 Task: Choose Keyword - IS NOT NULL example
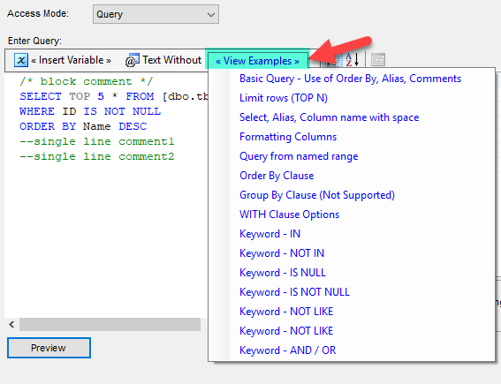point(294,291)
